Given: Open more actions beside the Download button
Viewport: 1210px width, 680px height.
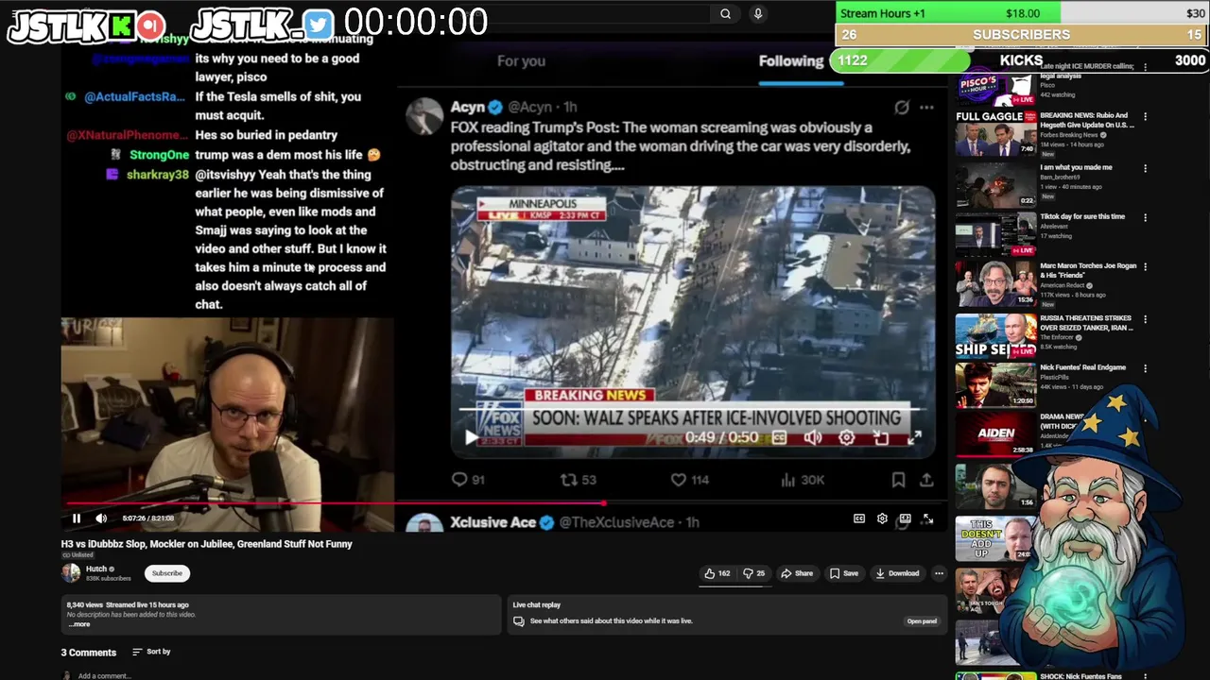Looking at the screenshot, I should (939, 573).
